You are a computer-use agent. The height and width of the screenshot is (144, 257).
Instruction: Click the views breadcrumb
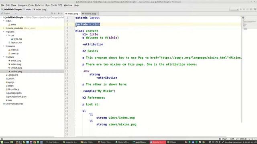[x=27, y=9]
